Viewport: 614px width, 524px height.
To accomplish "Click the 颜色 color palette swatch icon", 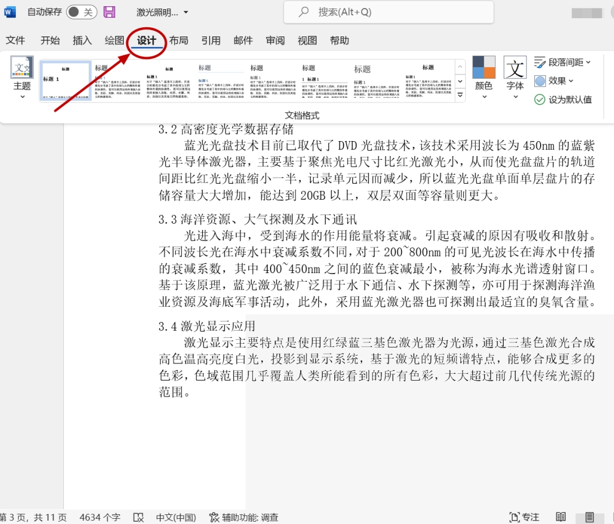I will point(484,67).
